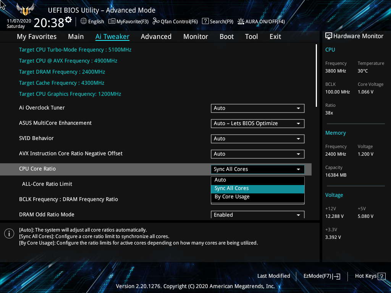This screenshot has width=391, height=293.
Task: Select the Ai Tweaker tab
Action: (112, 37)
